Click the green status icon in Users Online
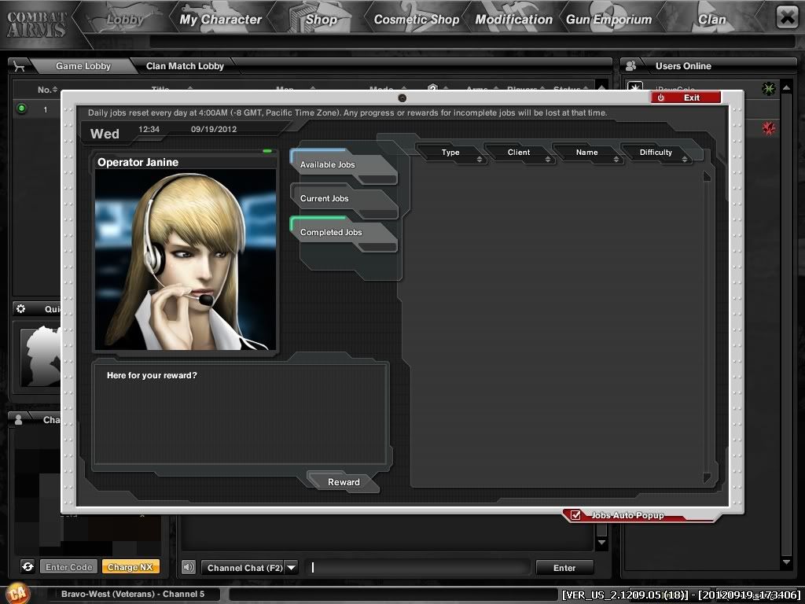This screenshot has height=604, width=805. [x=768, y=89]
